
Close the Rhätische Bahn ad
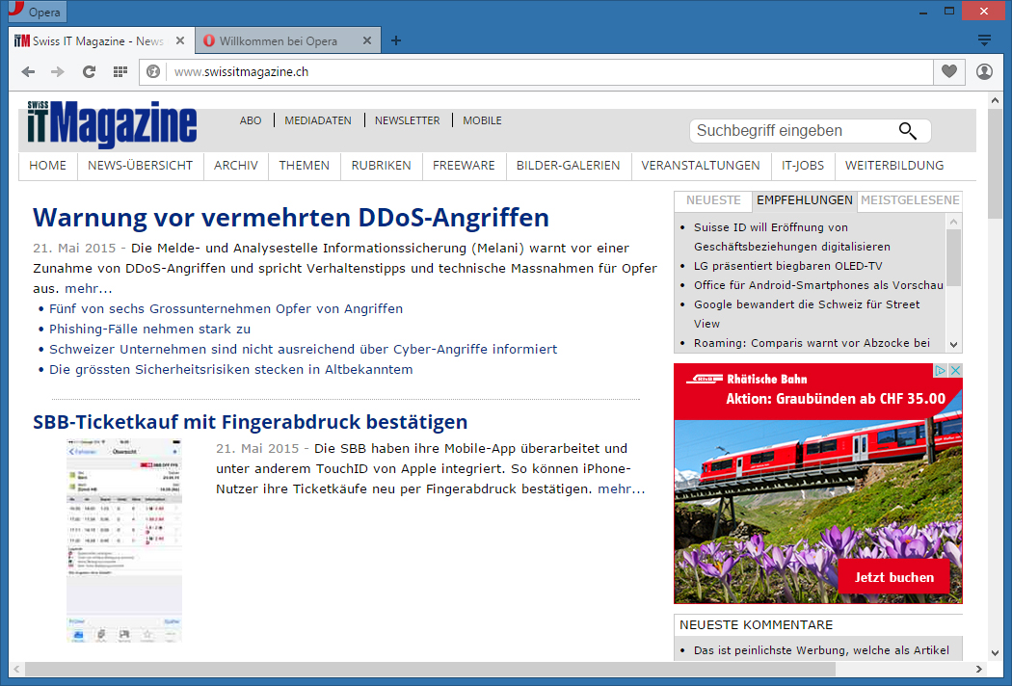956,370
